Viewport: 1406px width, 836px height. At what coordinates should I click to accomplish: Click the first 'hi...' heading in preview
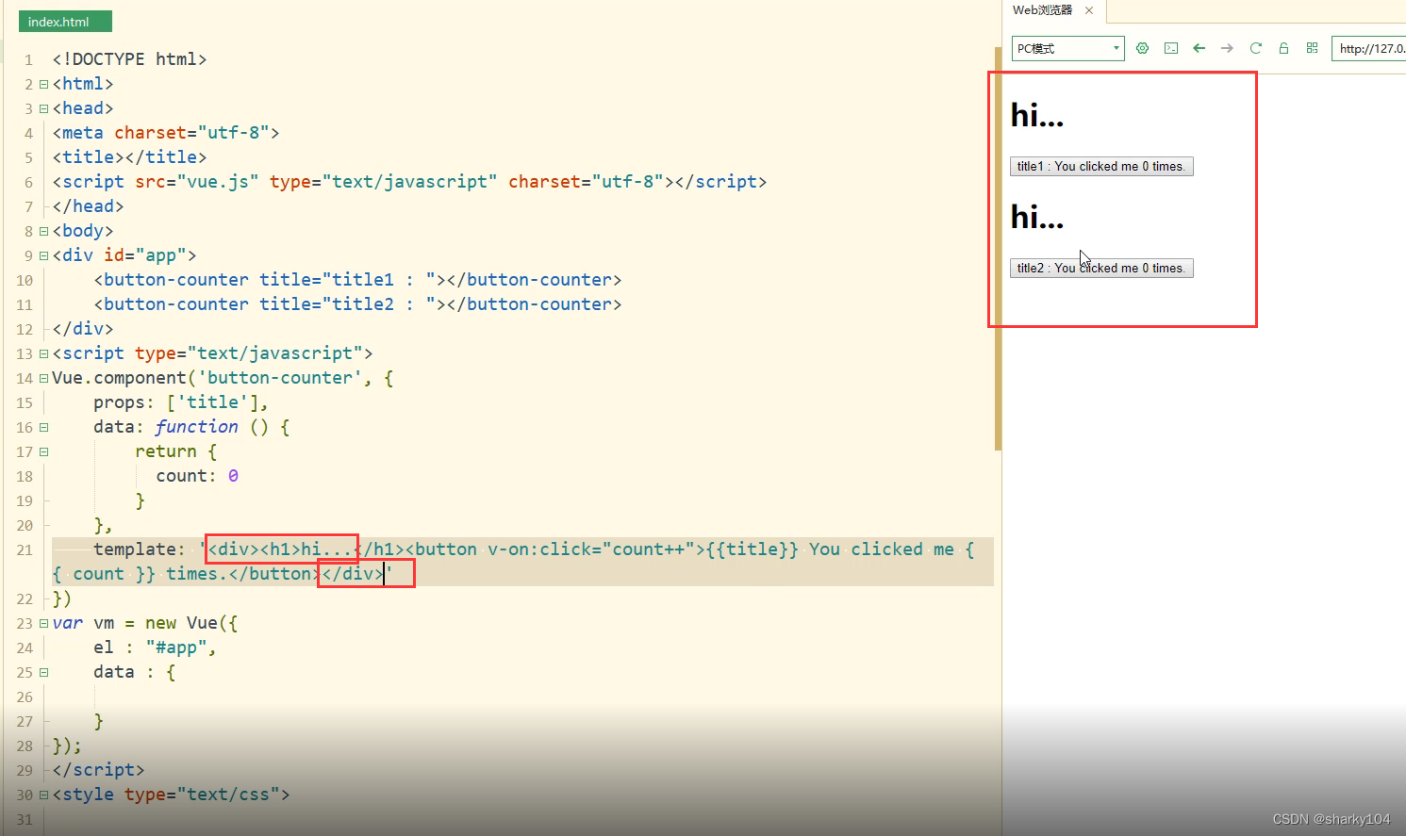[x=1037, y=115]
